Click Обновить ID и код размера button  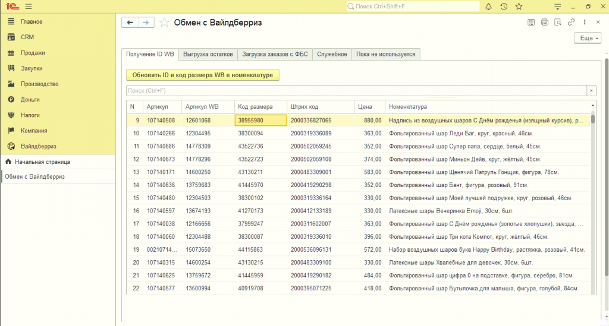(202, 75)
